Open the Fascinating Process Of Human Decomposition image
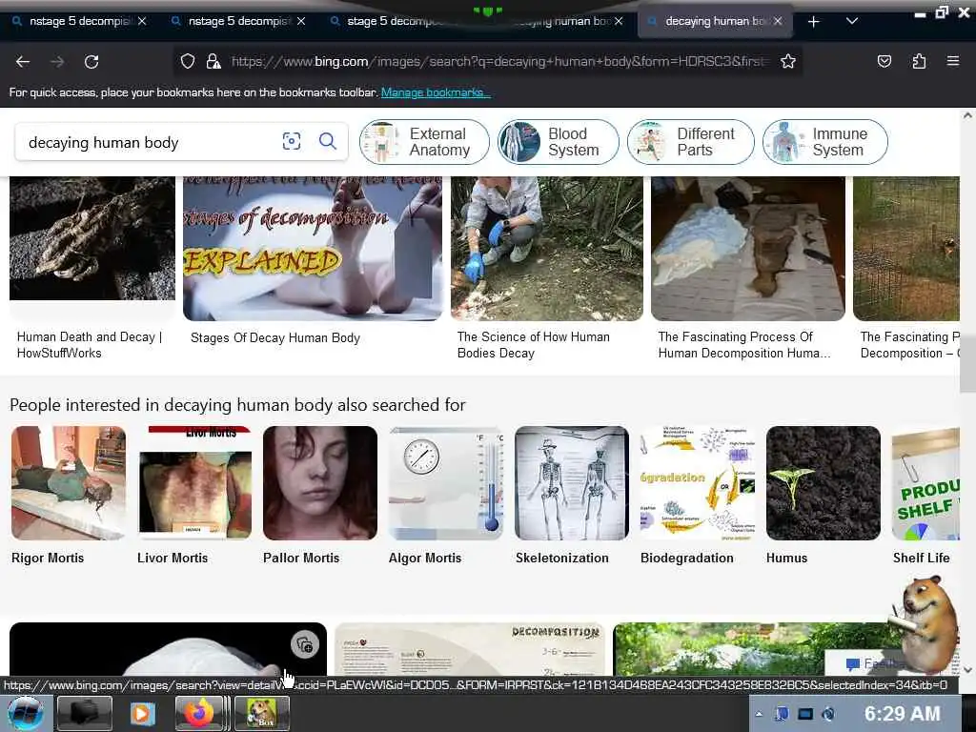976x732 pixels. point(748,249)
